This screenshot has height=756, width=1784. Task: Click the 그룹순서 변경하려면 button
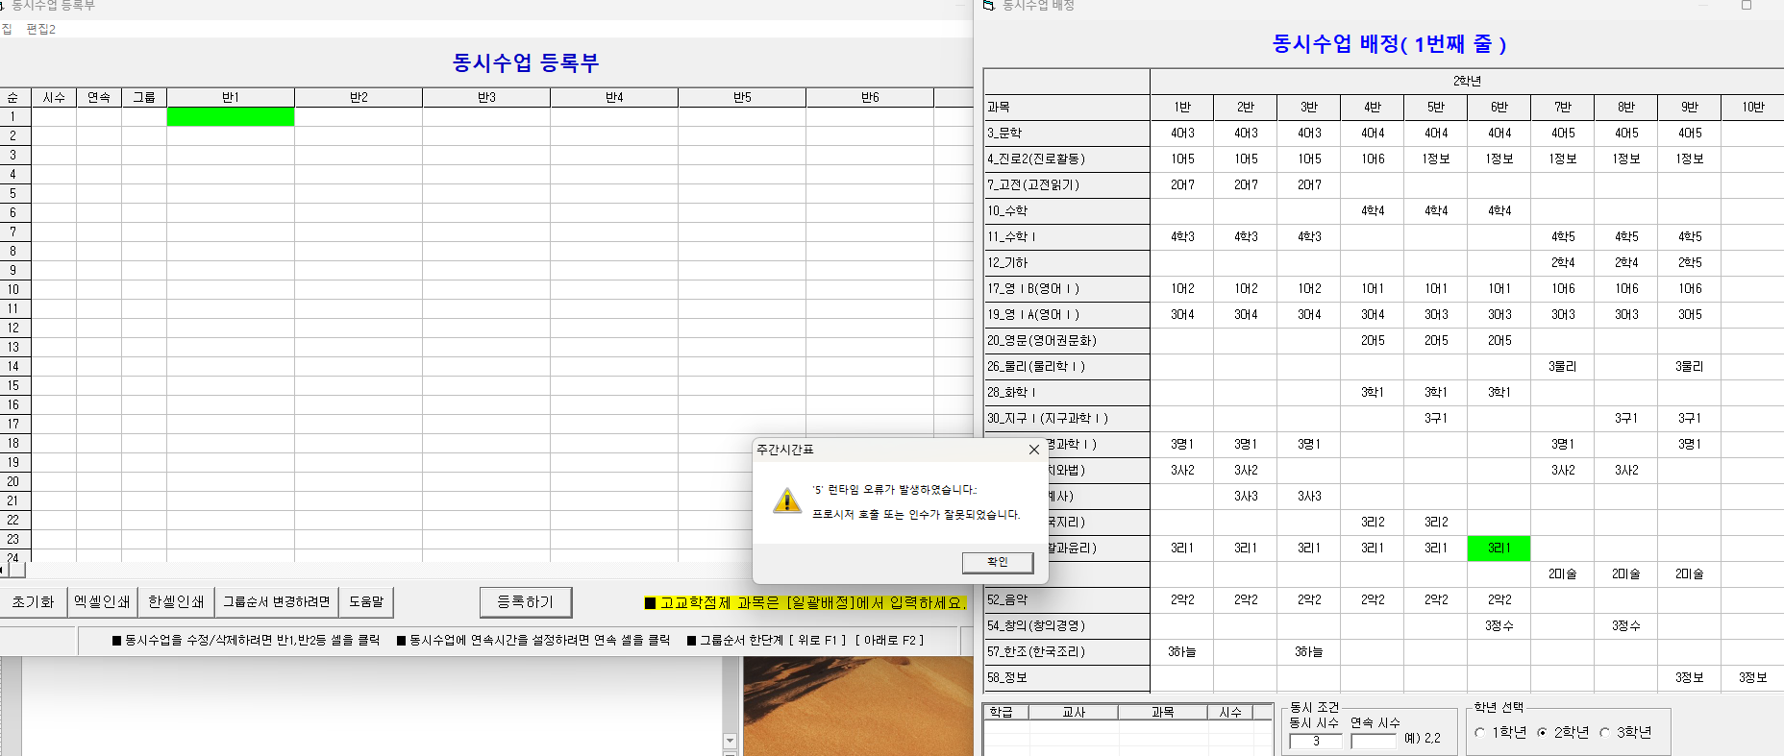pos(277,602)
